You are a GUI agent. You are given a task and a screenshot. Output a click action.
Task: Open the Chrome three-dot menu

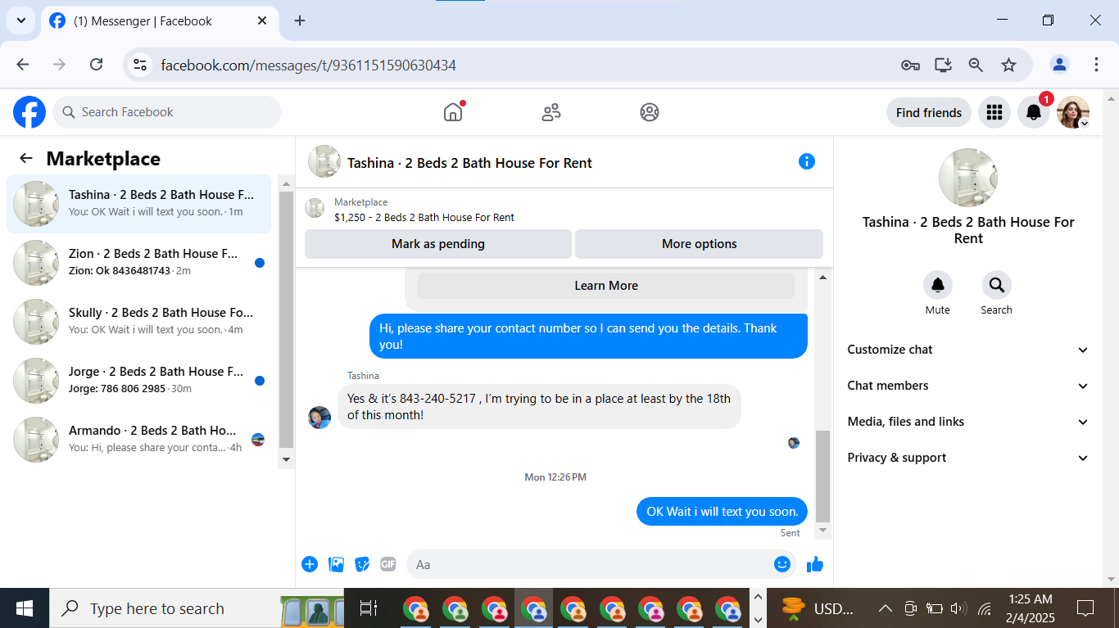pyautogui.click(x=1096, y=65)
